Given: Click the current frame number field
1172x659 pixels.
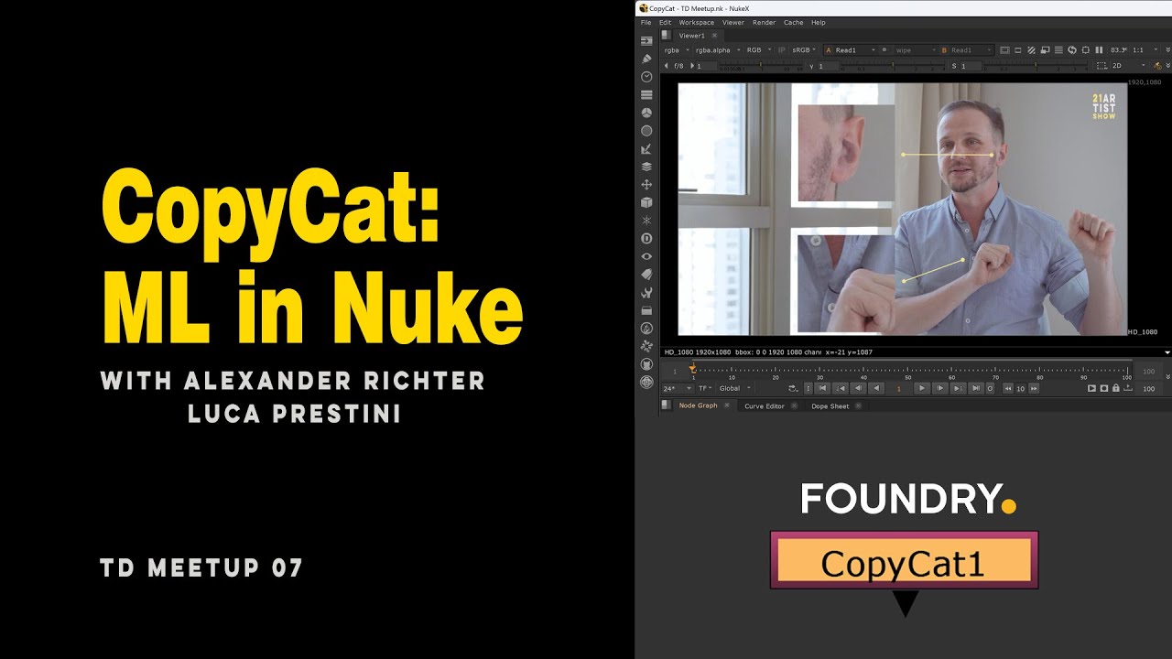Looking at the screenshot, I should point(898,388).
